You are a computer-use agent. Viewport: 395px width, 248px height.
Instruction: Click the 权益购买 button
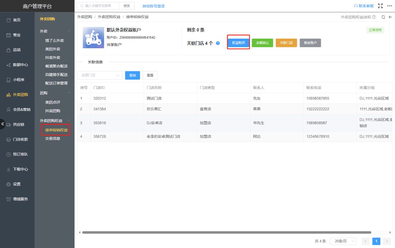238,43
